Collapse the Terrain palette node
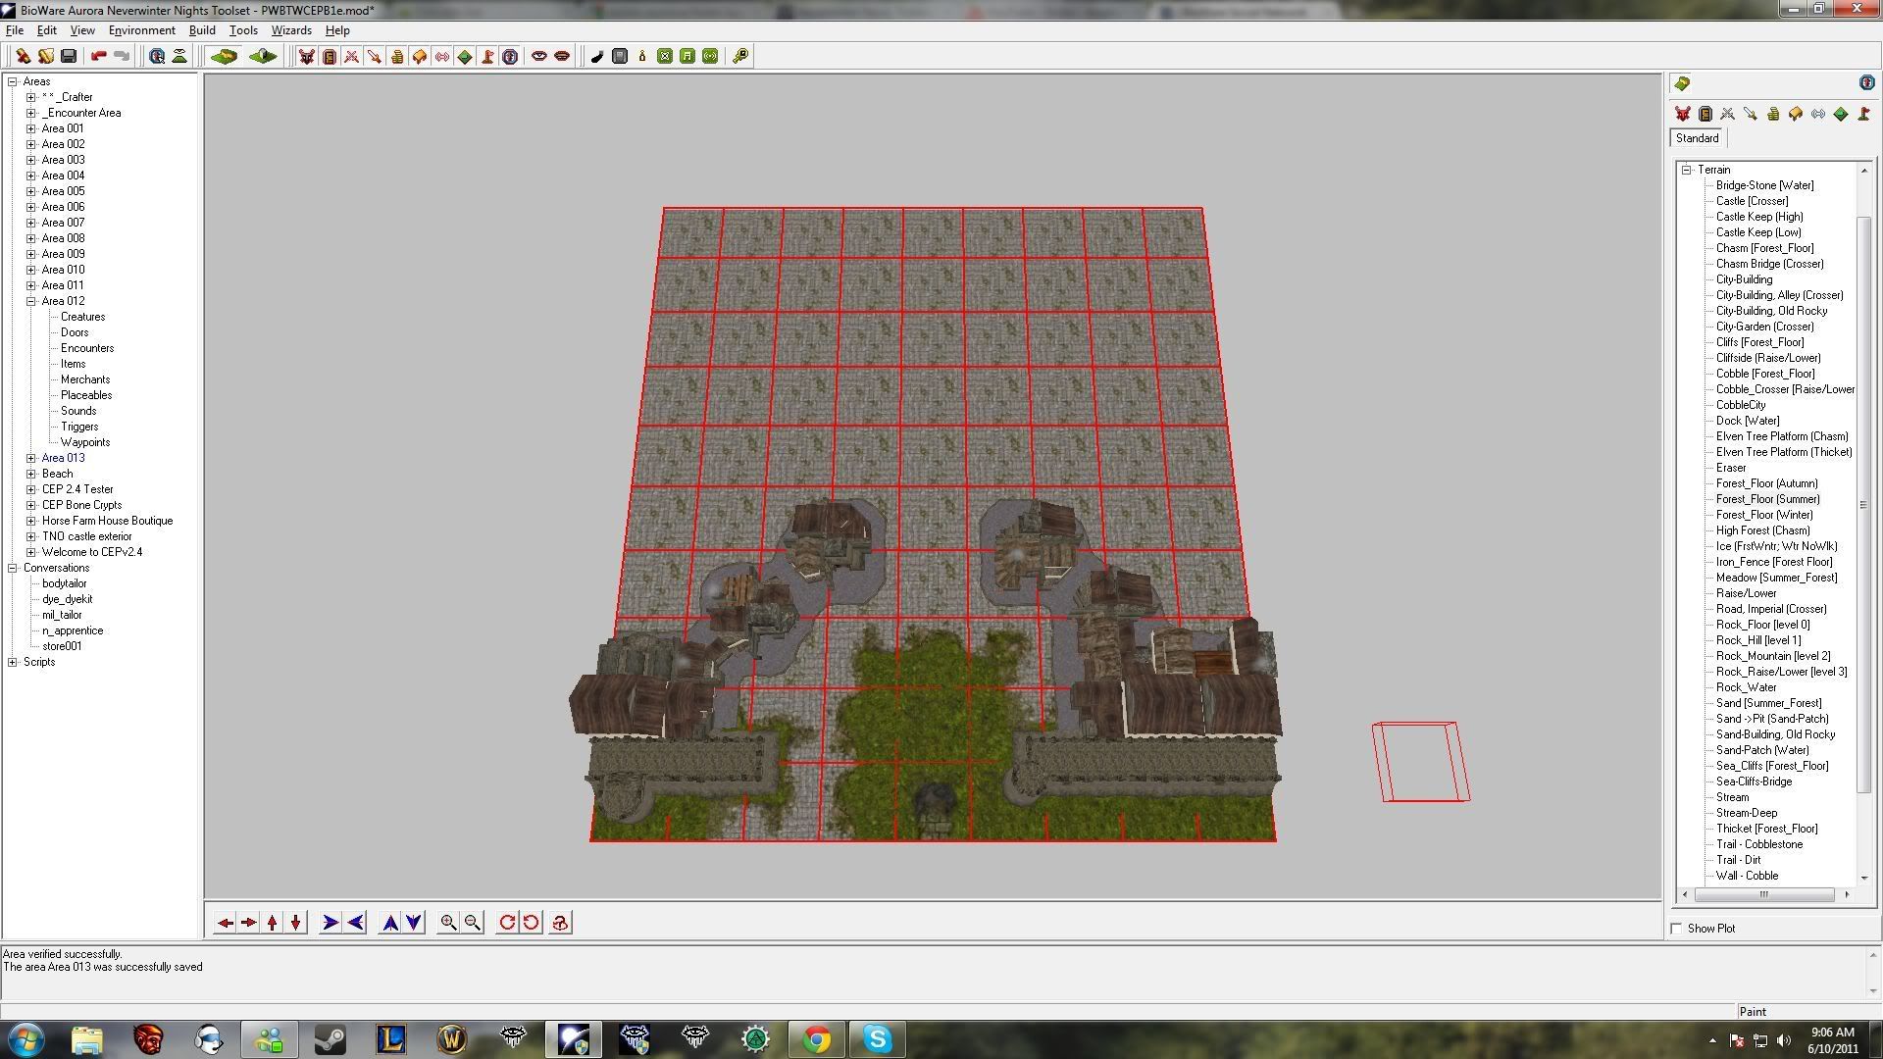Viewport: 1883px width, 1059px height. 1687,170
